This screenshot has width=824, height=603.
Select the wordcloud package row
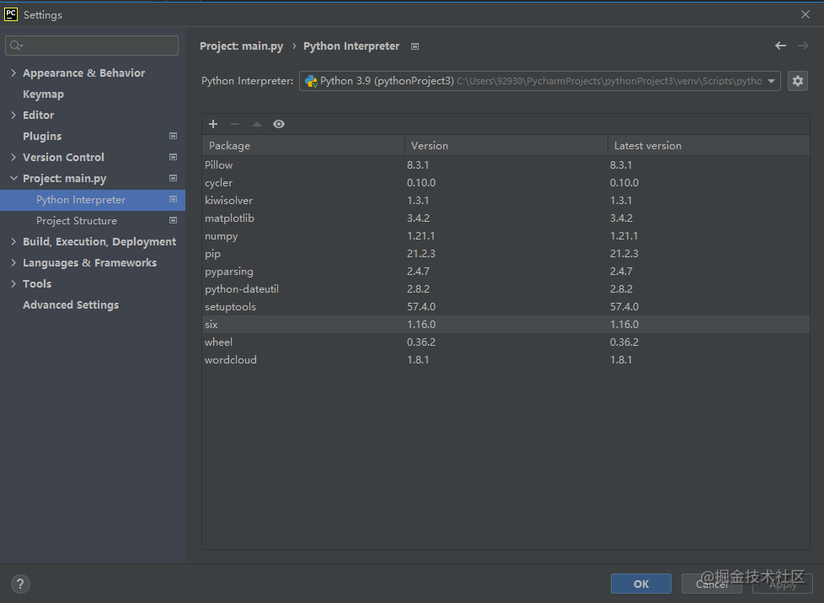point(506,360)
